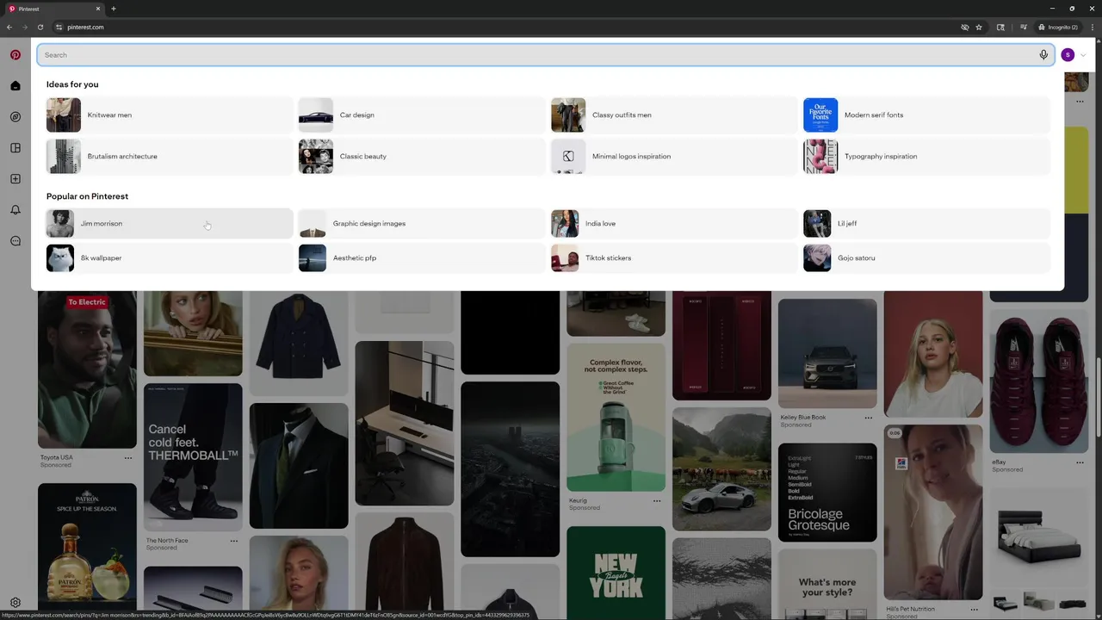Viewport: 1102px width, 620px height.
Task: Select Typography inspiration idea
Action: (926, 156)
